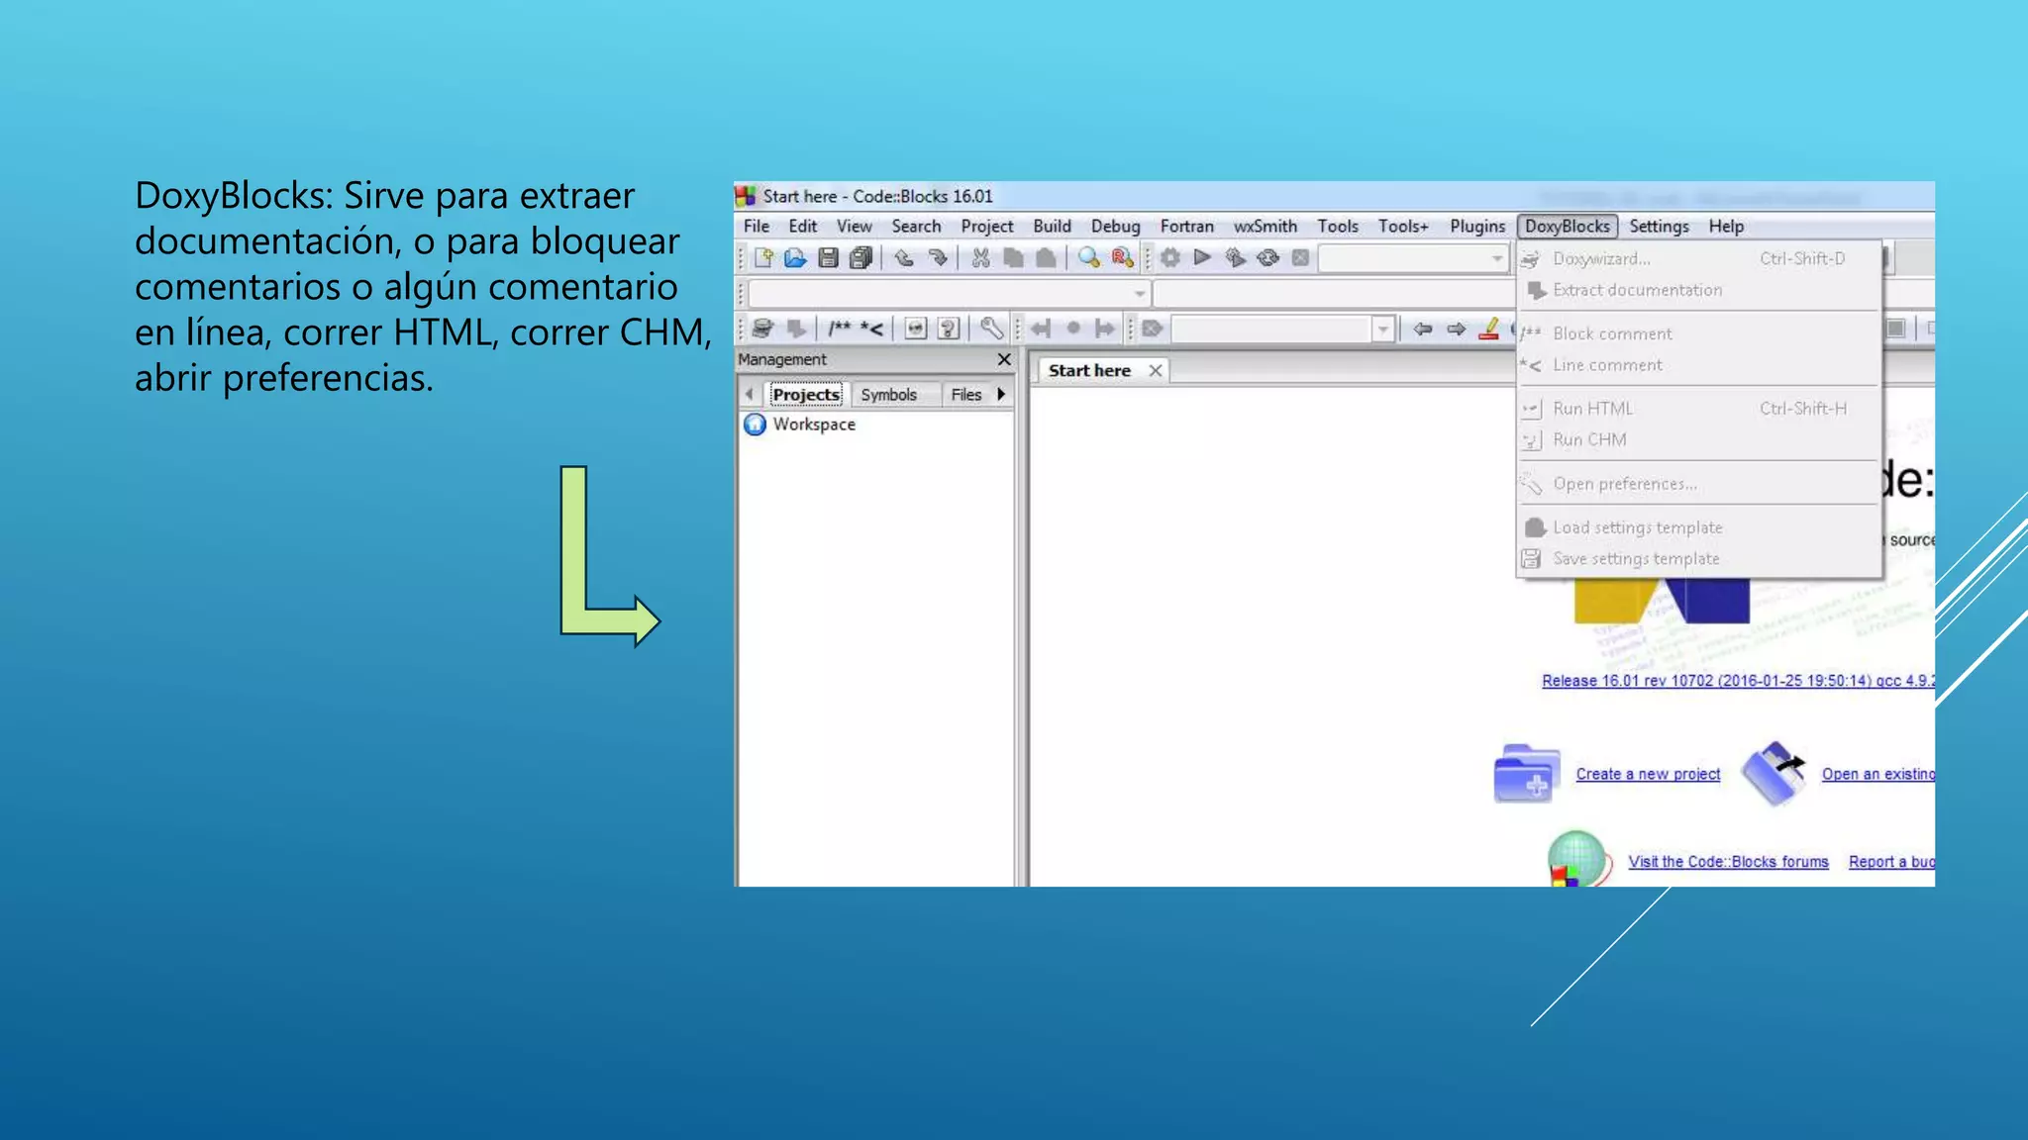Choose Extract documentation from DoxyBlocks menu
This screenshot has height=1140, width=2028.
[1637, 290]
